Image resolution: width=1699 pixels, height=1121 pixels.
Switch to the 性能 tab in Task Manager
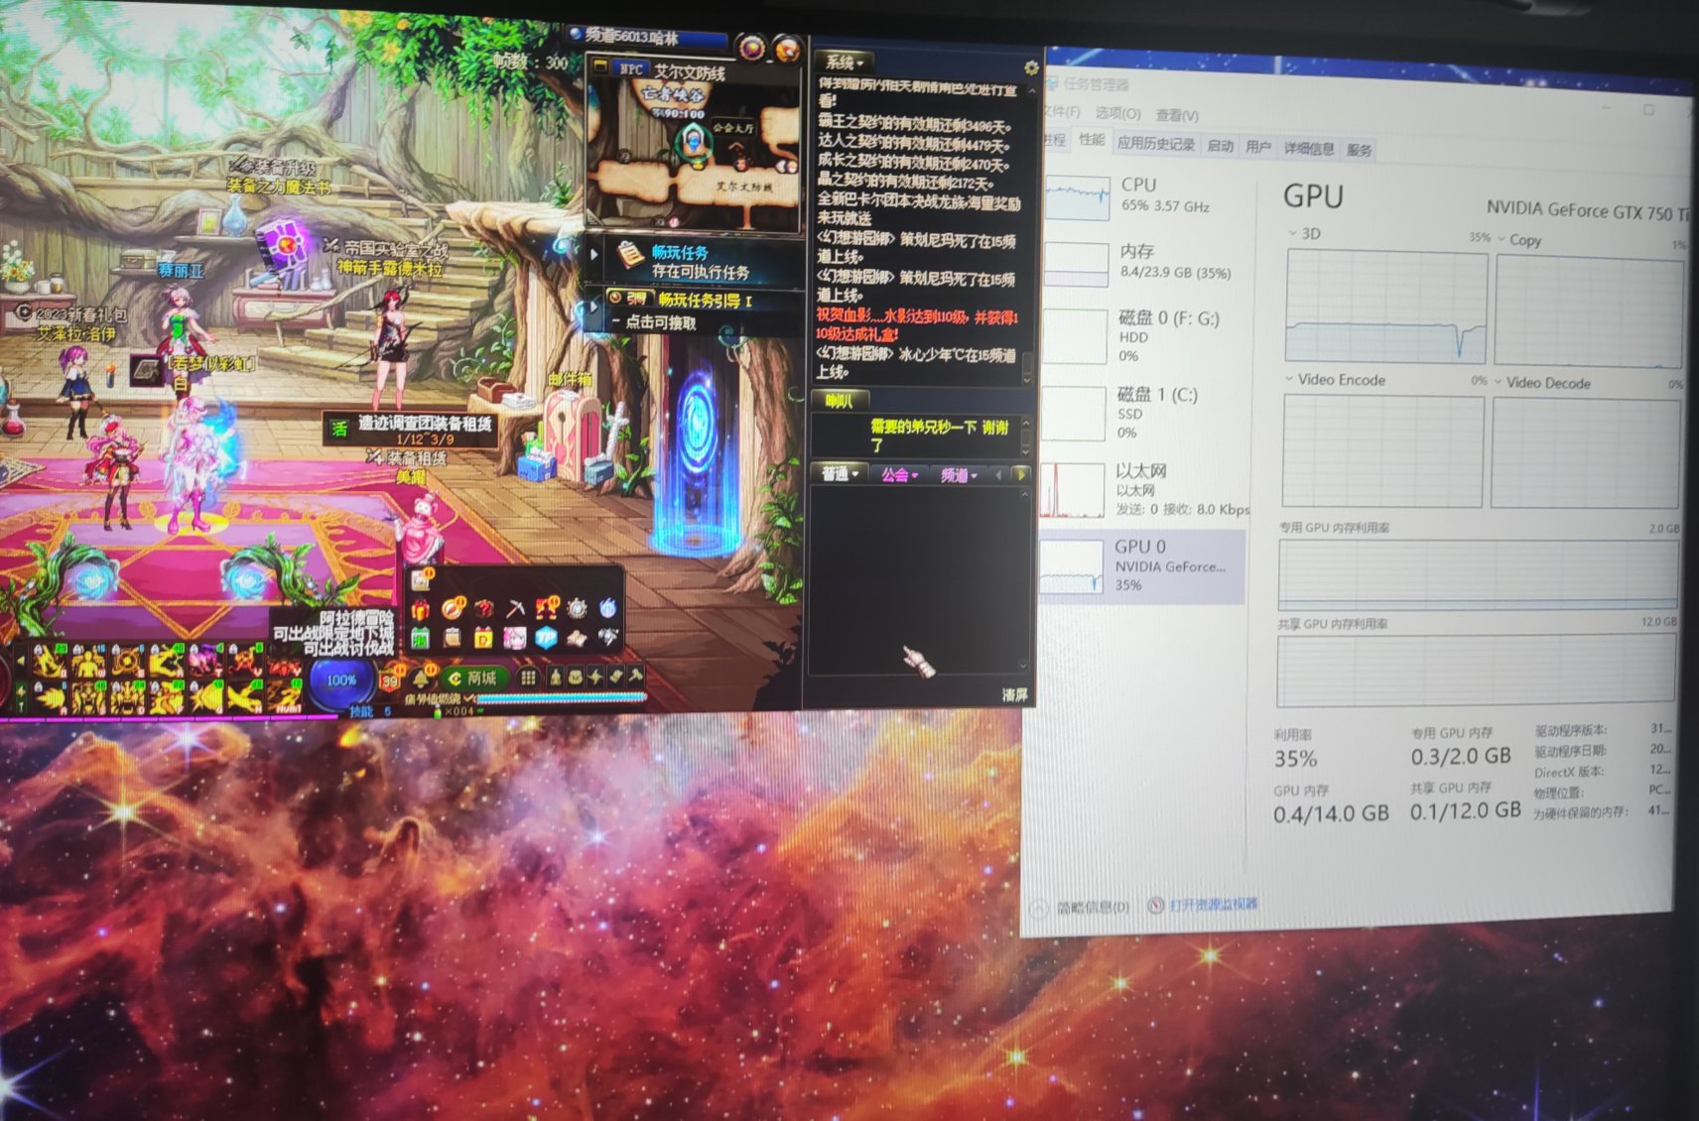1093,140
